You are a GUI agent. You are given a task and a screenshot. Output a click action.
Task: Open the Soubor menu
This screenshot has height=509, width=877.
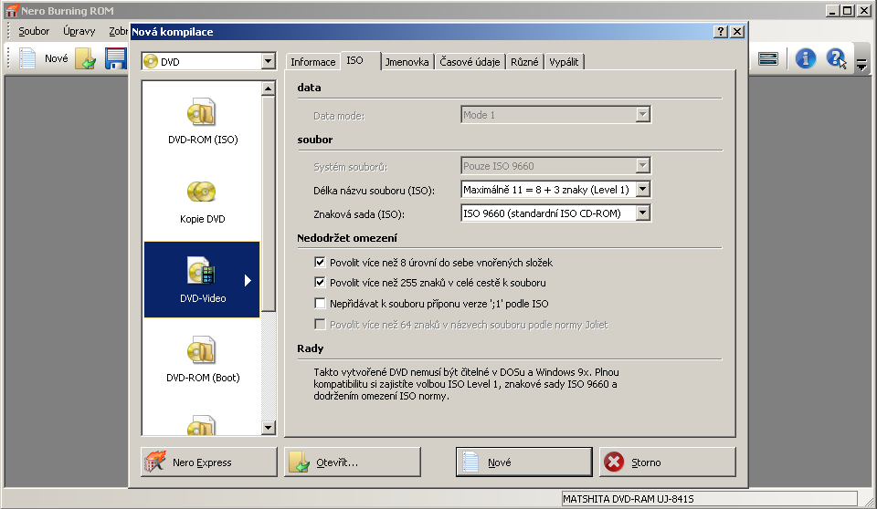[x=34, y=31]
